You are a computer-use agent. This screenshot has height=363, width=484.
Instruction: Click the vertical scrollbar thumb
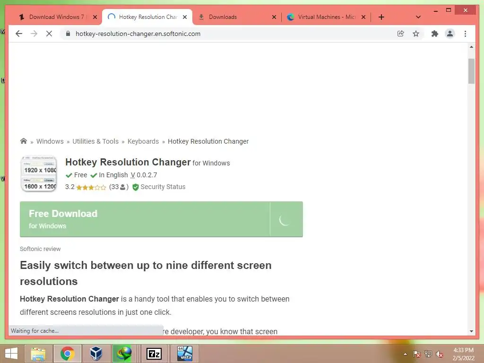tap(471, 71)
